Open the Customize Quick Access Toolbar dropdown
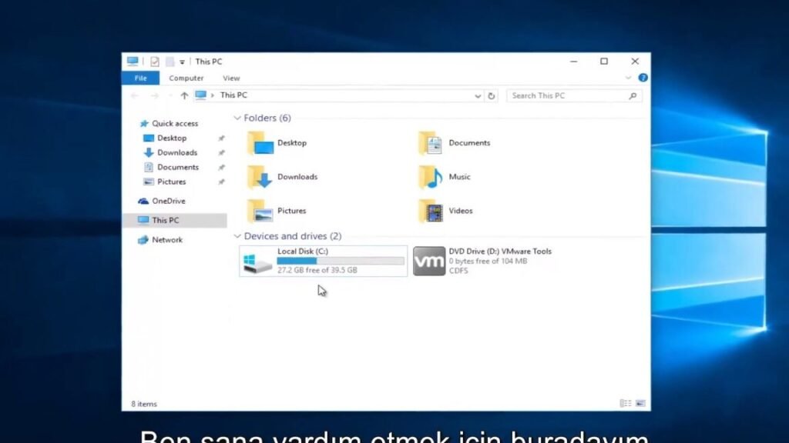 coord(182,62)
